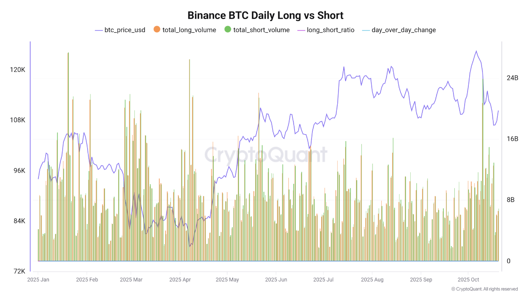Click the 2025 Jan x-axis label
Viewport: 531px width, 298px height.
[x=38, y=280]
